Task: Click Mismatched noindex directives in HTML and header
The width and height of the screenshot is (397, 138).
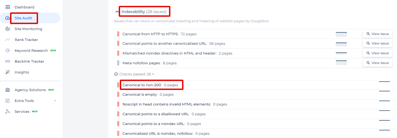Action: (x=170, y=53)
